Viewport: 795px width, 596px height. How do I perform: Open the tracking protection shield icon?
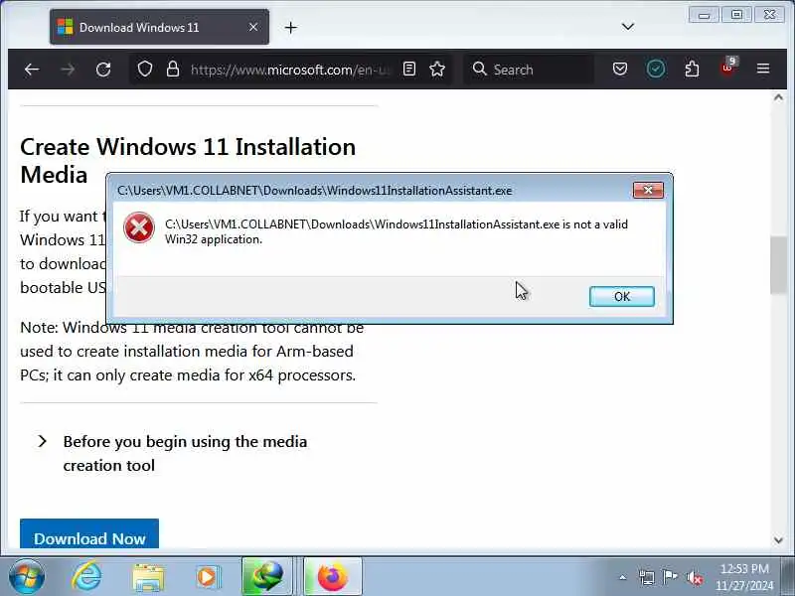[x=145, y=69]
